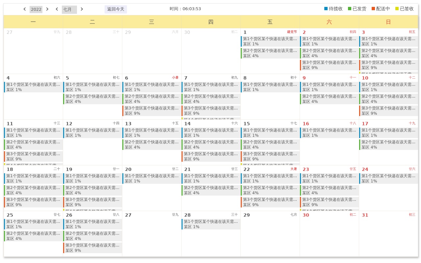Open the 9% event on July 10
Viewport: 421px width, 263px height.
[x=389, y=111]
